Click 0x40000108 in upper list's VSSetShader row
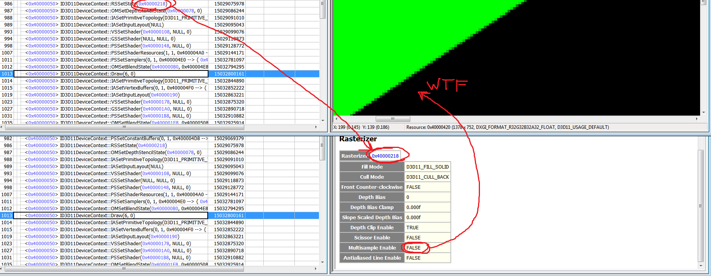 coord(156,32)
